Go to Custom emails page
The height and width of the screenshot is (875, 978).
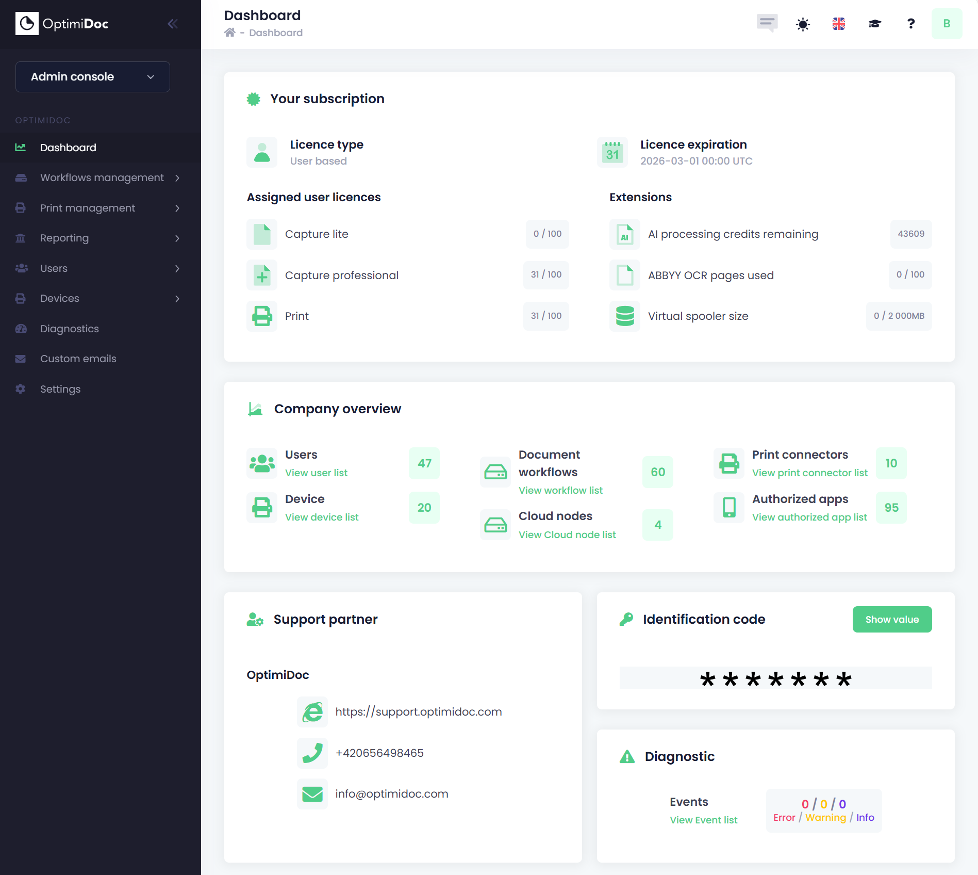tap(78, 359)
